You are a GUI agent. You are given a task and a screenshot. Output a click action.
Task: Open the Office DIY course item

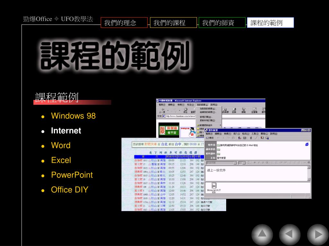click(x=70, y=190)
